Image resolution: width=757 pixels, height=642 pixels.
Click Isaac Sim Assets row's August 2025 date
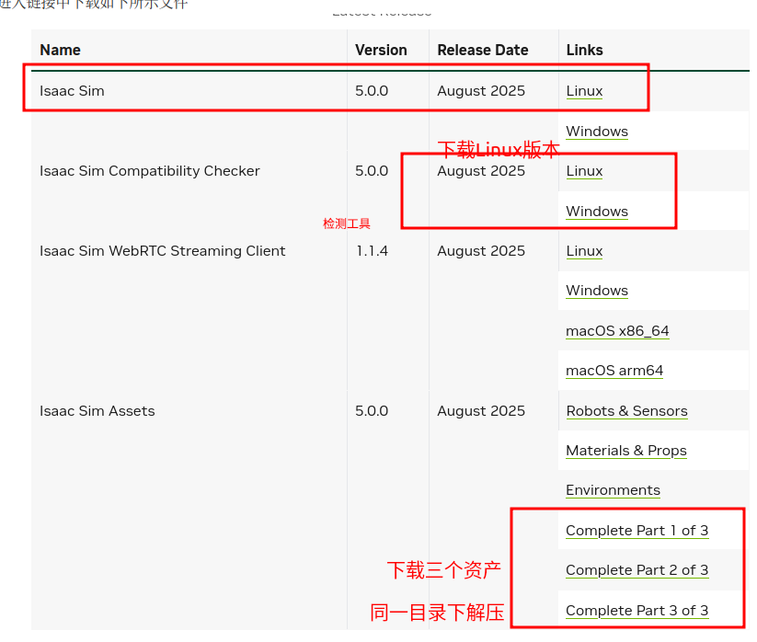[x=481, y=411]
